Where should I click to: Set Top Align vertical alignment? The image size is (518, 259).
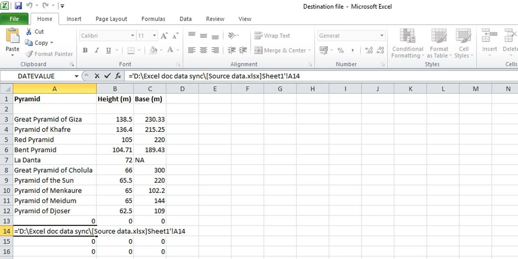pyautogui.click(x=192, y=35)
